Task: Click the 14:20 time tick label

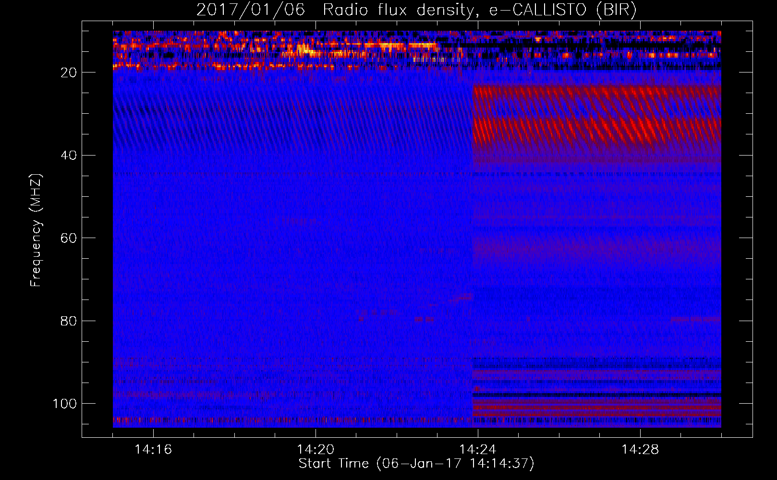Action: pyautogui.click(x=316, y=450)
